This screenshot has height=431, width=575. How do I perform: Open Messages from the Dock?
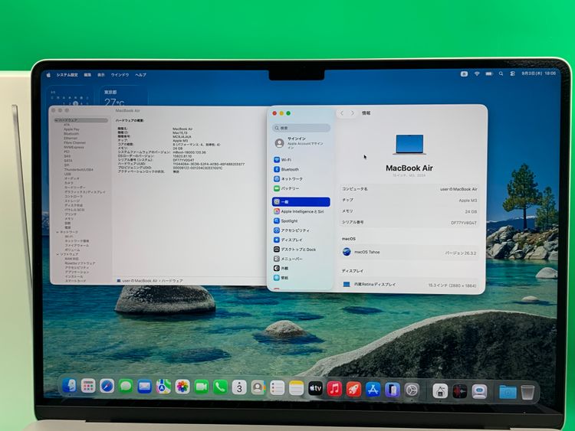126,387
